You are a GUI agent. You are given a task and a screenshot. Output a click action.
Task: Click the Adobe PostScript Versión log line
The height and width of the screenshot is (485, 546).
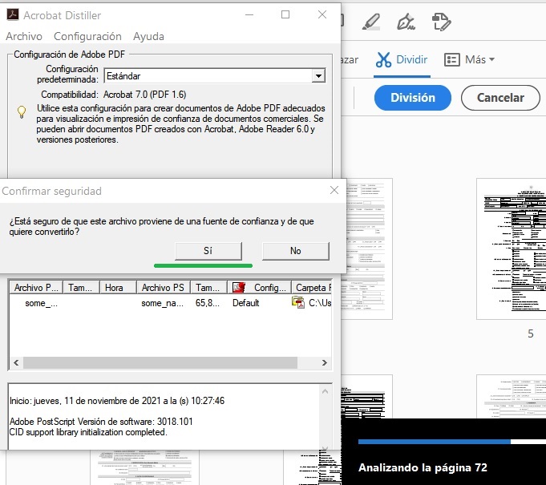(x=101, y=422)
